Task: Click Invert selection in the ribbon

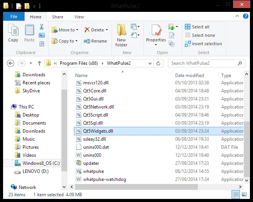Action: coord(203,44)
